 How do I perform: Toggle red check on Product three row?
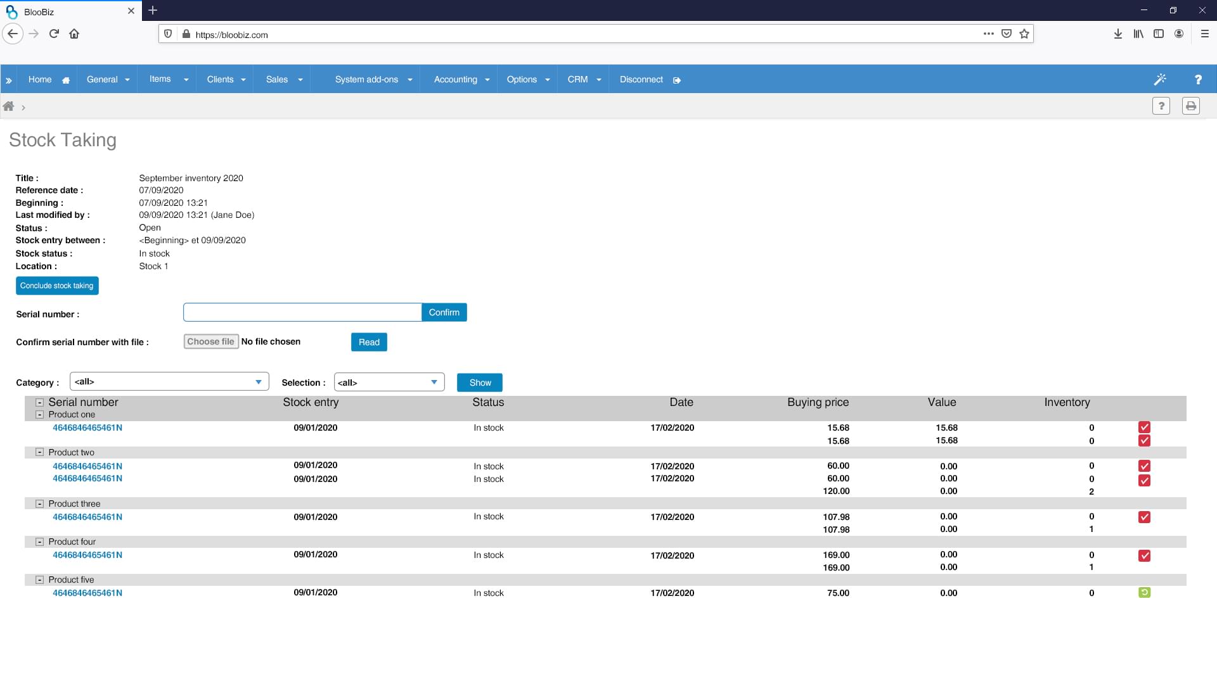coord(1144,517)
